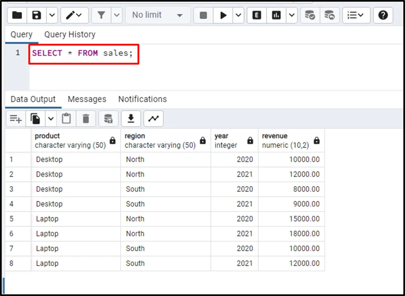Download results with the download icon
Screen dimensions: 405x296
[131, 119]
